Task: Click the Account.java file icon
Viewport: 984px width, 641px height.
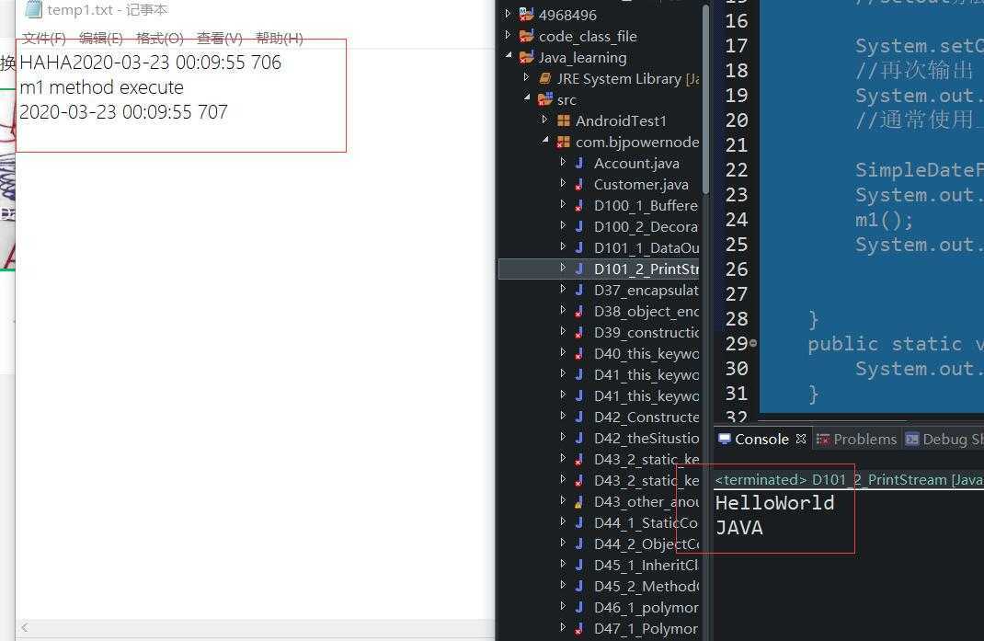Action: (579, 163)
